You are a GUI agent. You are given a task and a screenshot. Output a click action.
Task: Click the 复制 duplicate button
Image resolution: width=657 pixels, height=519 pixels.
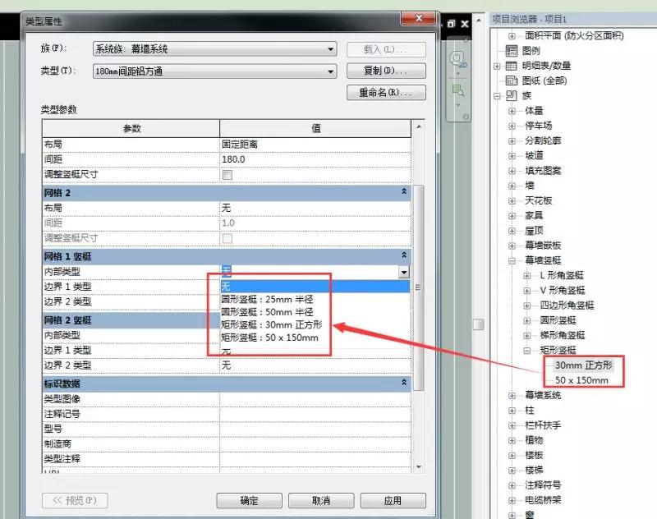386,71
